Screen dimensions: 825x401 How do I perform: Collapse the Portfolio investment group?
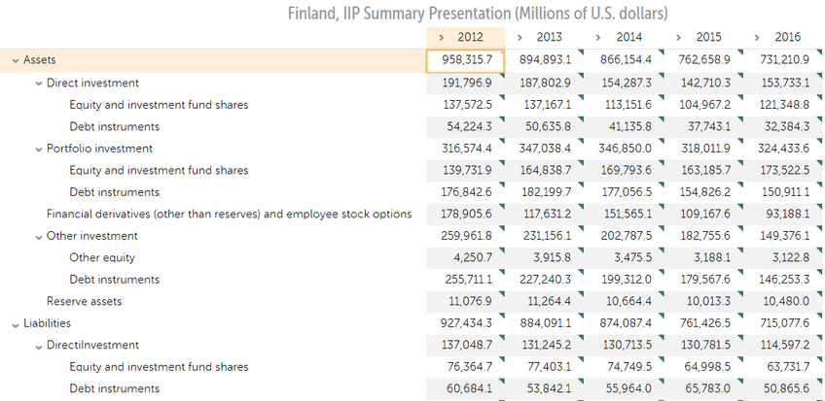38,149
